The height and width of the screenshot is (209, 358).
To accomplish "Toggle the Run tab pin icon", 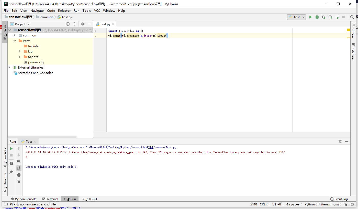I will pos(11,172).
